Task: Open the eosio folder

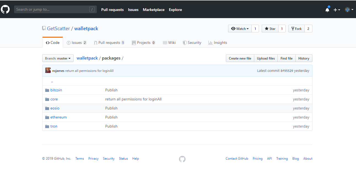Action: [55, 108]
